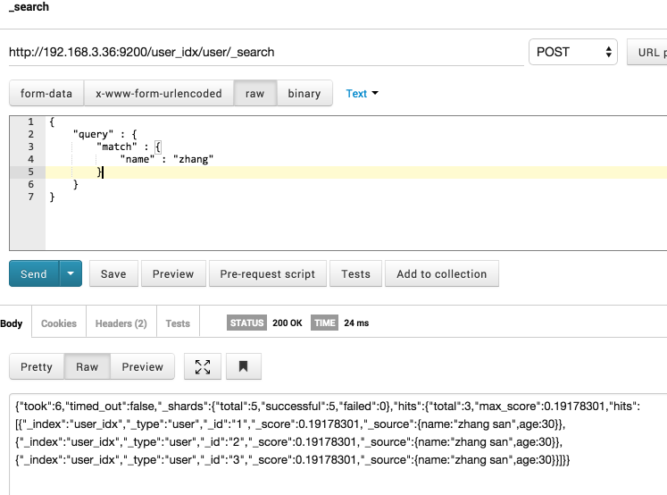Click the bookmark icon beside the response
667x495 pixels.
tap(244, 366)
